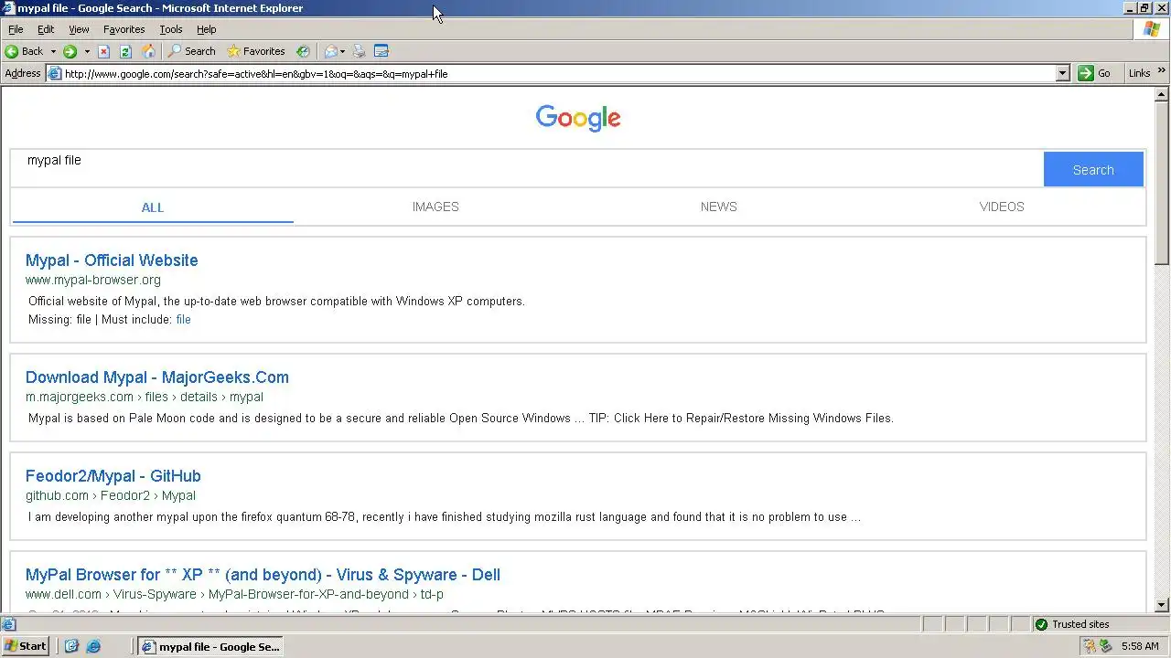Click the status bar page icon
The image size is (1171, 658).
[x=8, y=625]
